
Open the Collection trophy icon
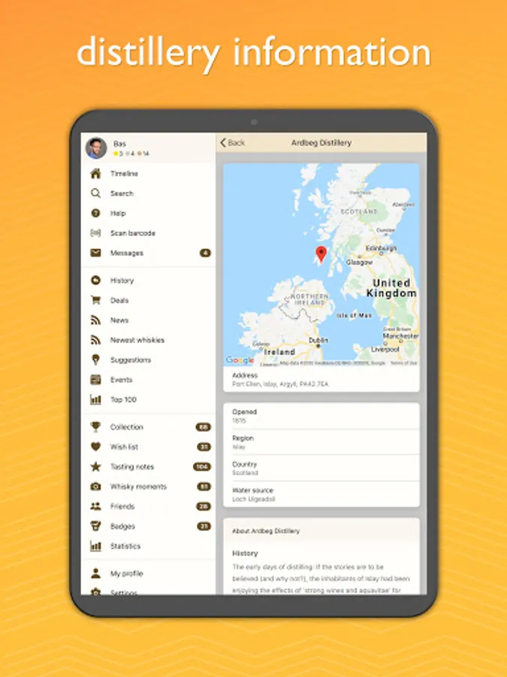[95, 427]
